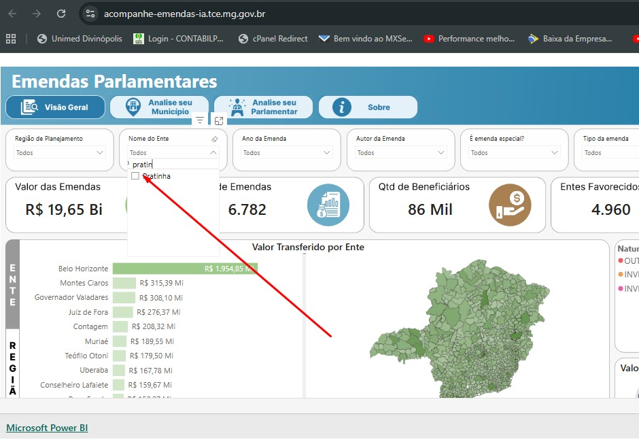Screen dimensions: 639x442
Task: Open the Analise seu Parlamentar tab
Action: tap(263, 107)
